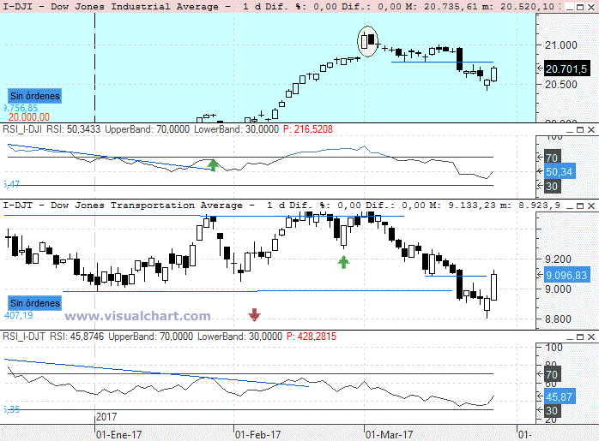Click the green up arrow on I-DJT chart
The height and width of the screenshot is (441, 599).
click(x=343, y=262)
